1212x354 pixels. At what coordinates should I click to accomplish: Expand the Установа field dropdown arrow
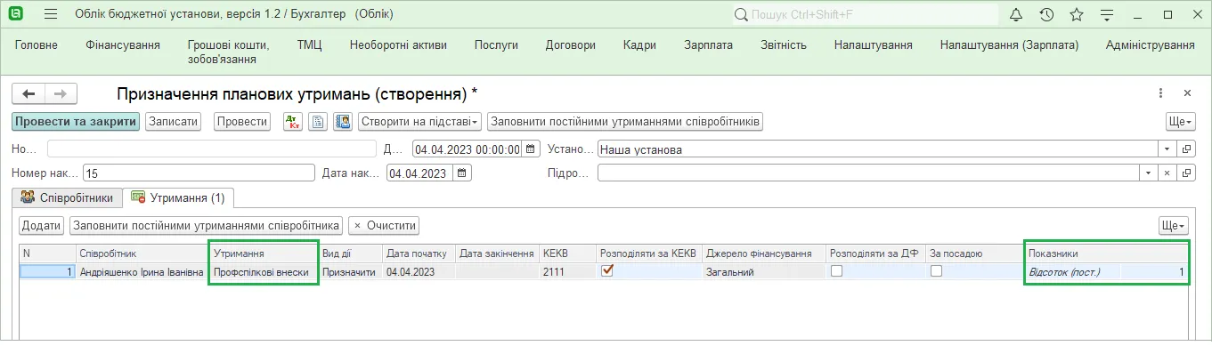click(x=1167, y=149)
